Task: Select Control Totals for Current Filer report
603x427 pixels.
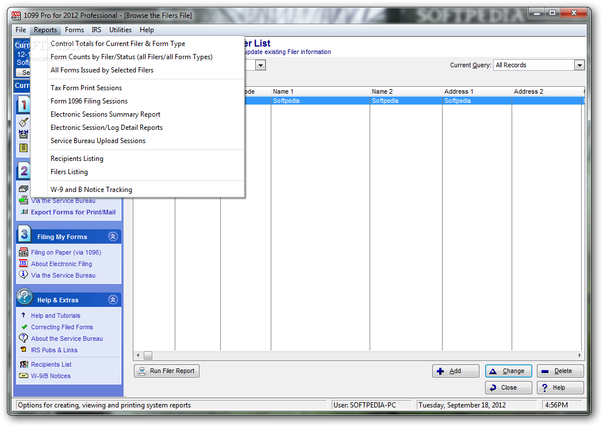Action: coord(137,44)
